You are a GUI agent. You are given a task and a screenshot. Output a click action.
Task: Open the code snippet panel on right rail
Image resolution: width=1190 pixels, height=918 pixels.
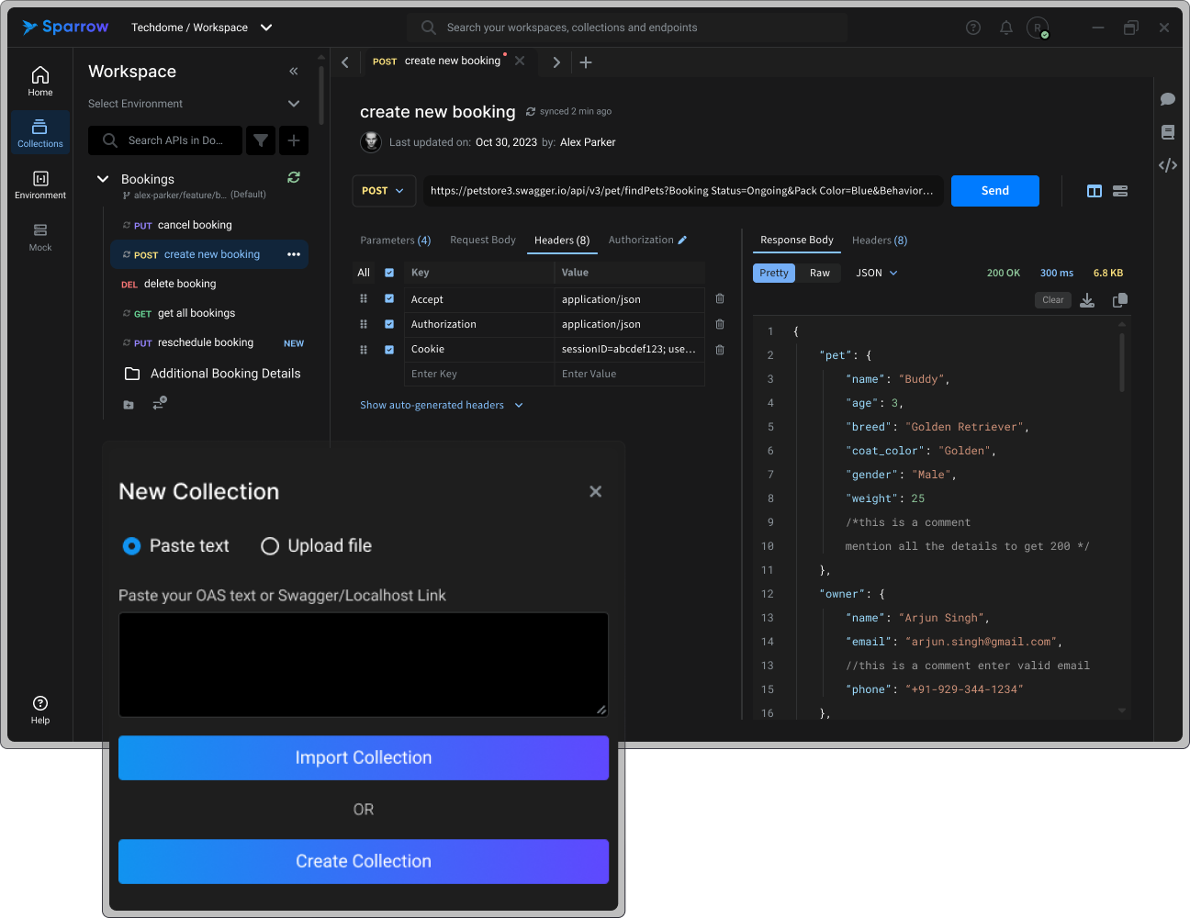click(1167, 164)
